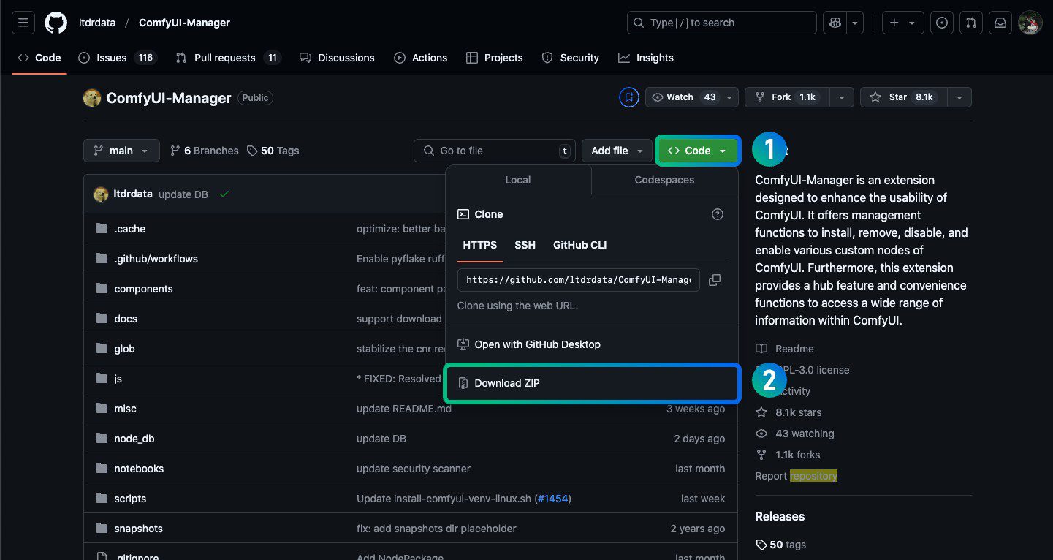Viewport: 1053px width, 560px height.
Task: Click the ltdrdata commit author avatar
Action: [101, 194]
